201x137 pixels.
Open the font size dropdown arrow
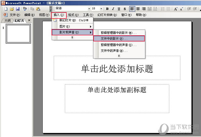coord(101,9)
